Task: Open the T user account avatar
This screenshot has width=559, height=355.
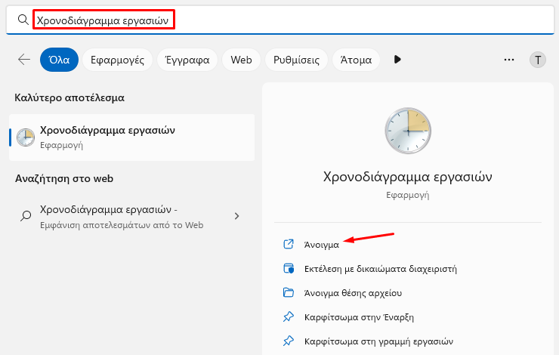Action: pyautogui.click(x=538, y=60)
